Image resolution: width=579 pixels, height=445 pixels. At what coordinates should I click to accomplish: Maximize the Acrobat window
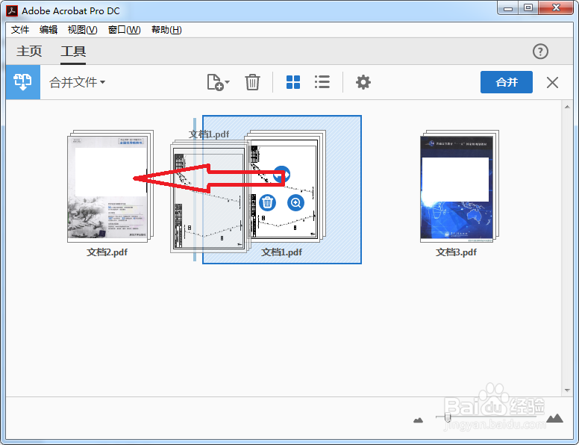click(x=528, y=8)
